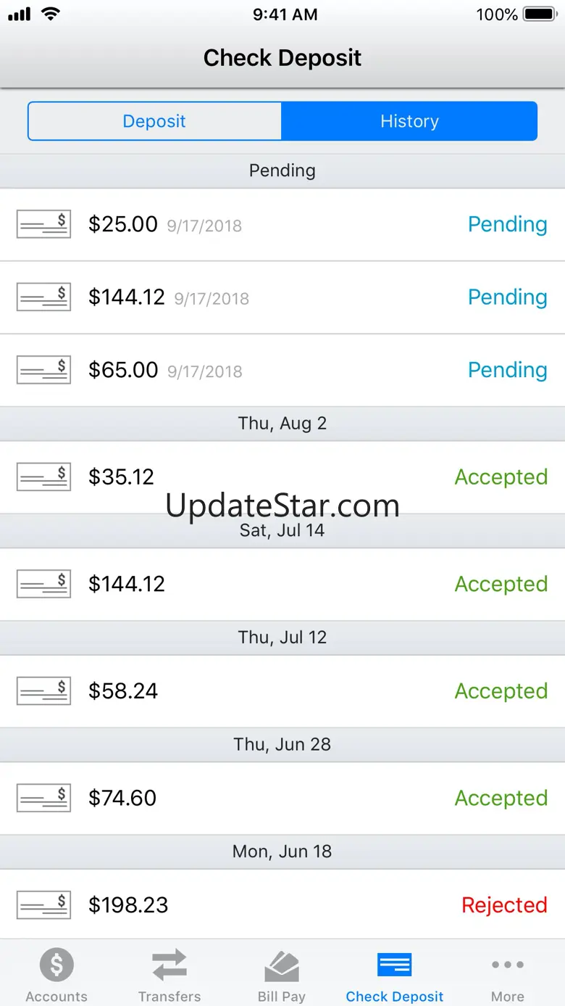Tap Accepted status for $74.60 deposit

coord(501,798)
